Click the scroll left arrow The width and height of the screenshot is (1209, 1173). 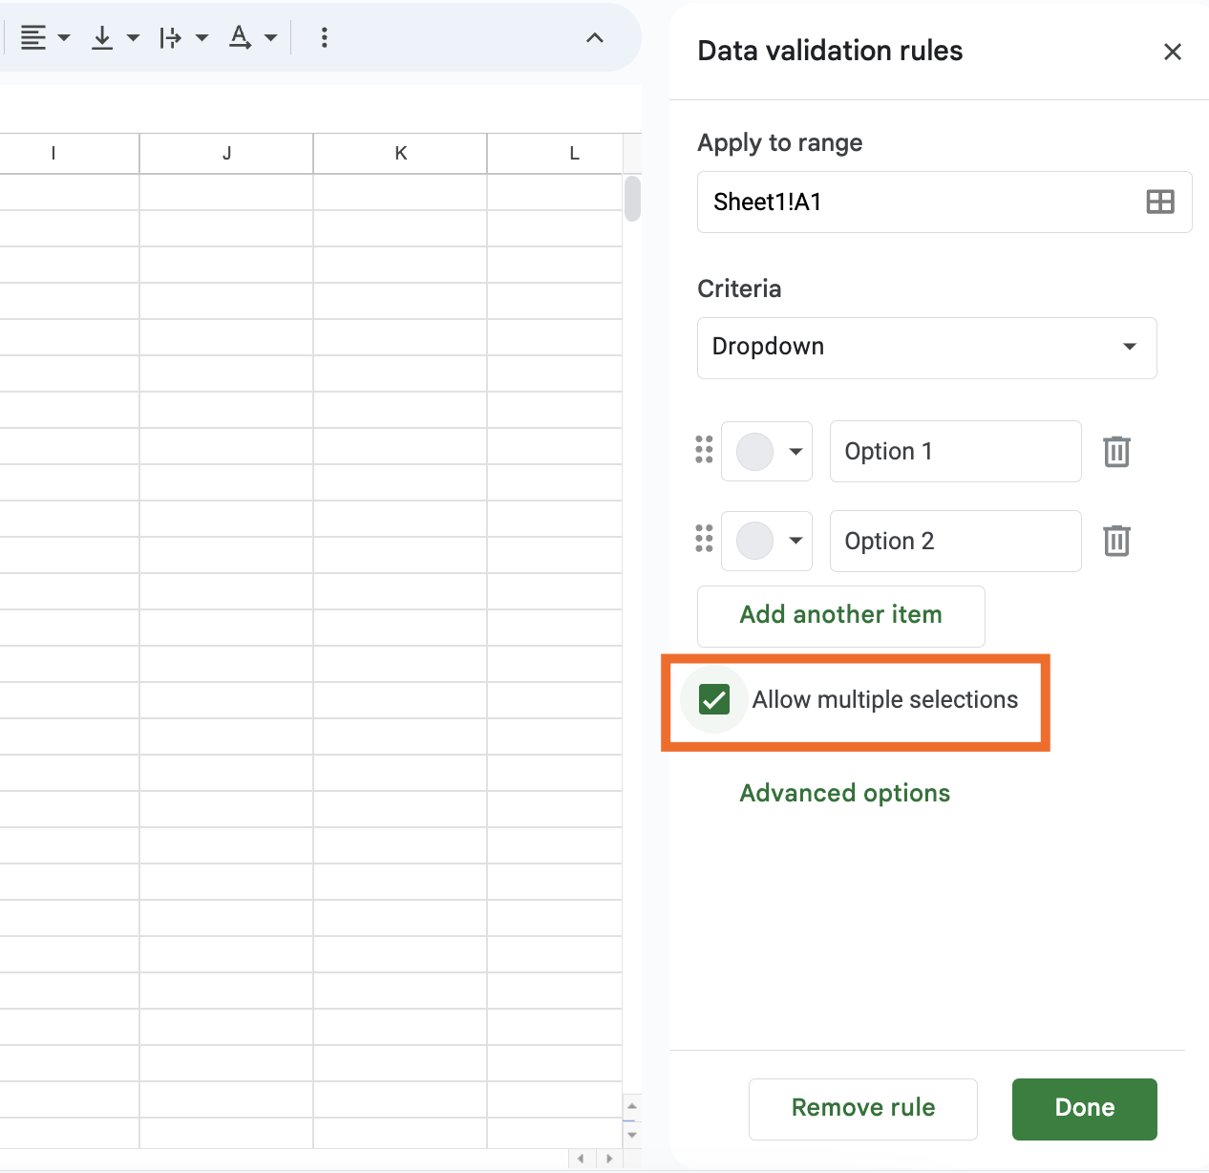pos(581,1159)
